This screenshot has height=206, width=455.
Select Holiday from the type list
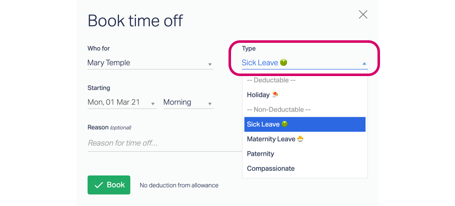305,95
